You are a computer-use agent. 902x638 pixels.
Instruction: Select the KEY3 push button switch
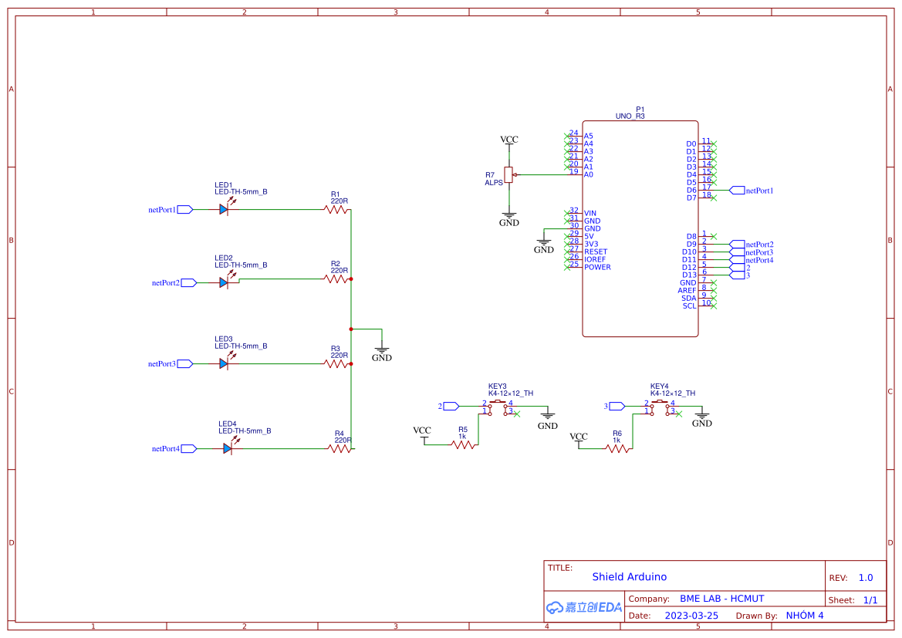498,407
